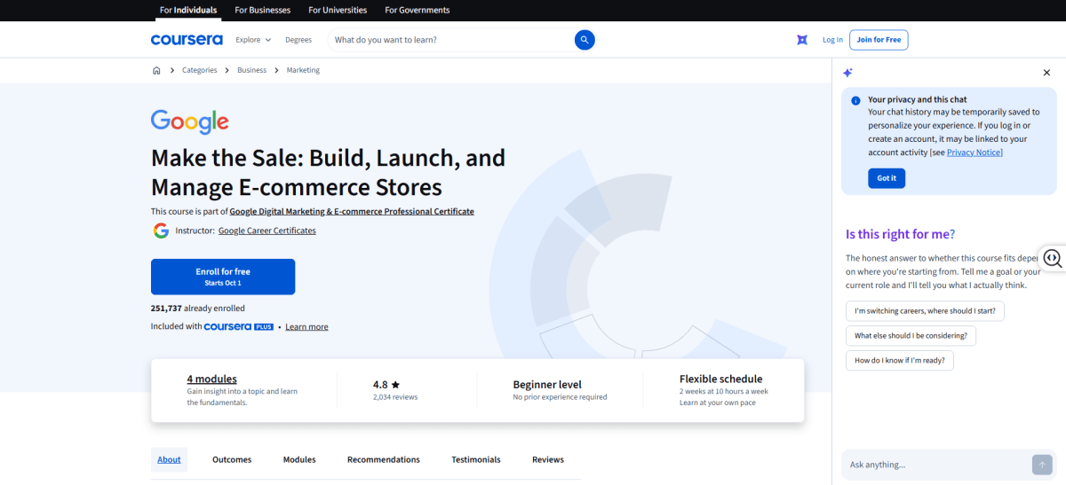Open Business breadcrumb

(x=251, y=70)
